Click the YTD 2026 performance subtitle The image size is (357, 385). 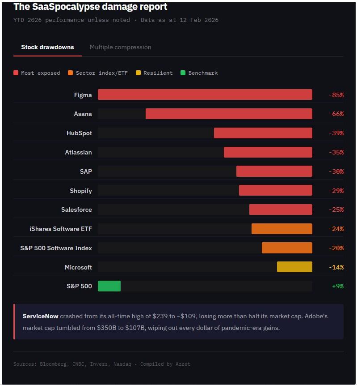[x=116, y=20]
